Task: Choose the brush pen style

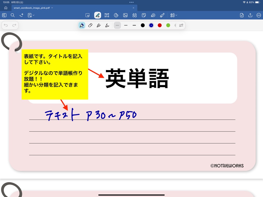Action: (99, 25)
